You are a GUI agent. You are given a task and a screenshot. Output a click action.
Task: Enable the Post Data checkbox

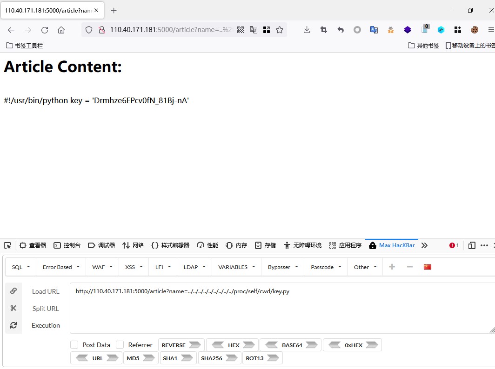point(74,345)
